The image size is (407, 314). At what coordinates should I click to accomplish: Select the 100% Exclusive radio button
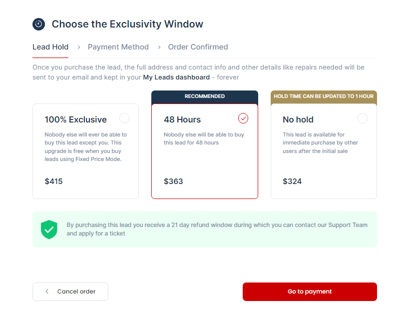124,118
